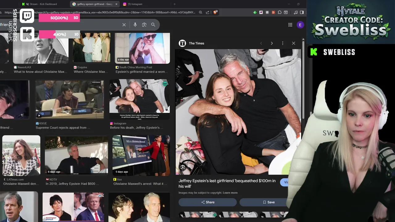This screenshot has height=222, width=395.
Task: Go to previous image in preview panel
Action: (261, 43)
